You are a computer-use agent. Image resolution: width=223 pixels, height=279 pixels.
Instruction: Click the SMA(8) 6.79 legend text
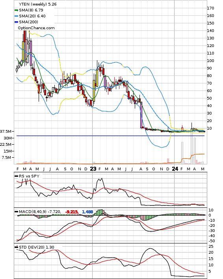point(31,10)
